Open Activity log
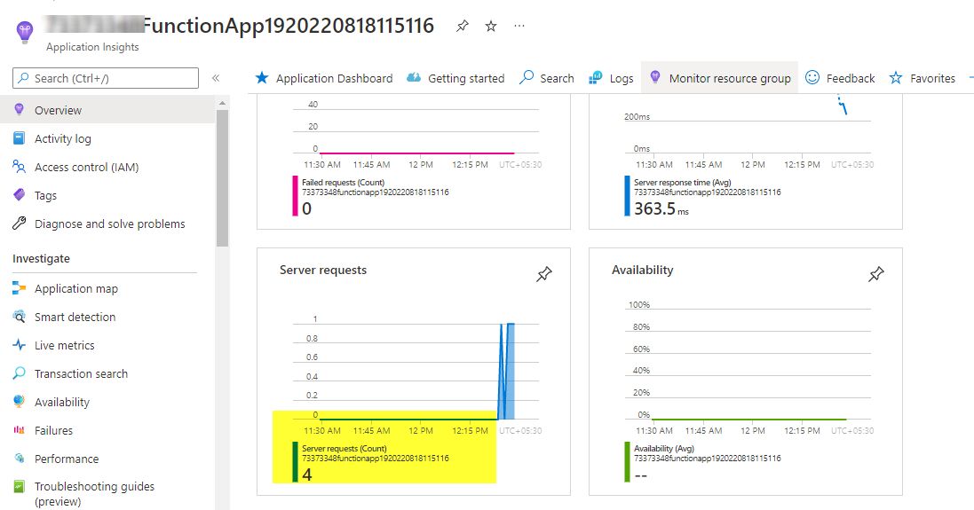 coord(63,138)
